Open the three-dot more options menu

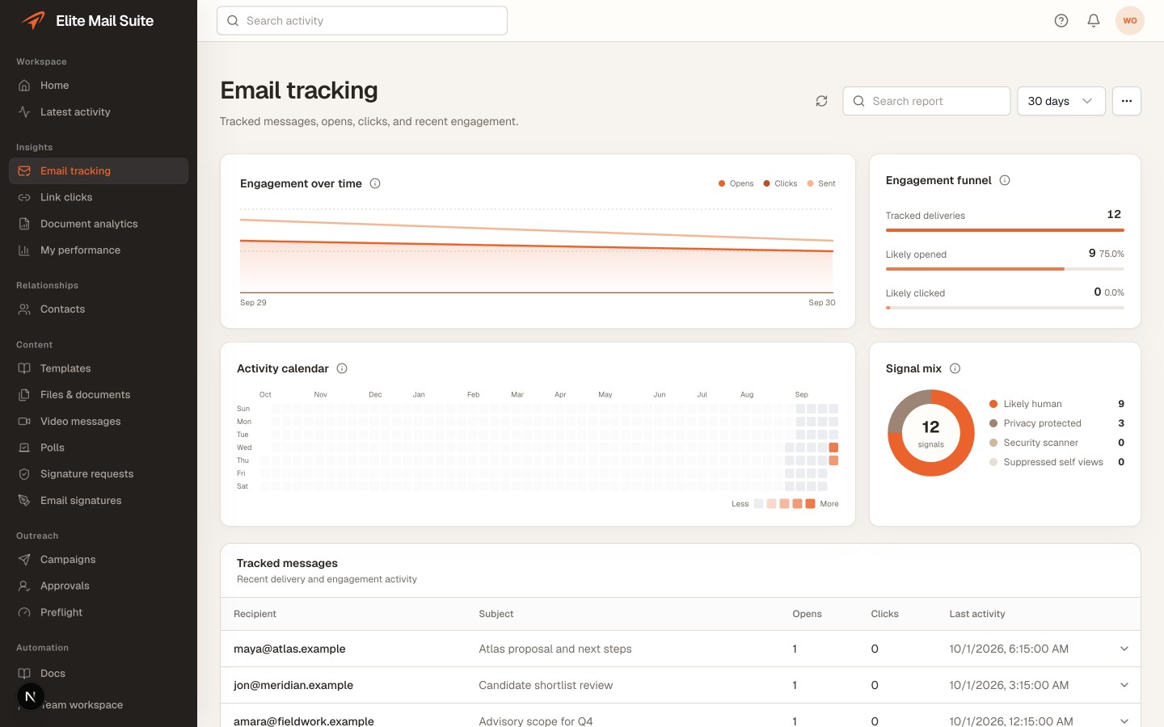pyautogui.click(x=1127, y=101)
